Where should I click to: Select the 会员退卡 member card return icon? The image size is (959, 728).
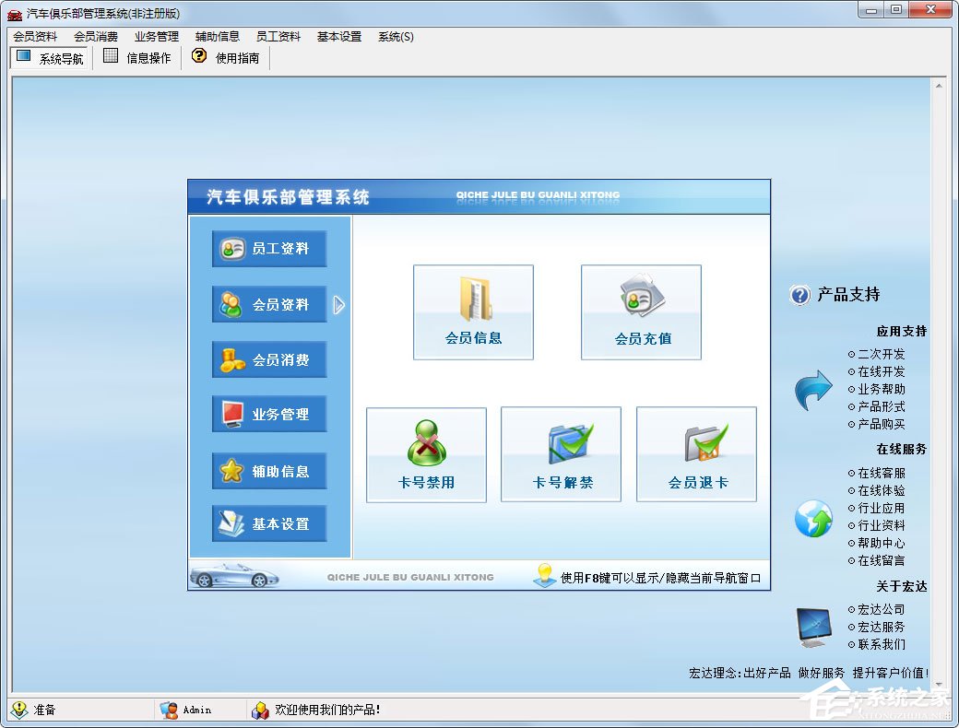(696, 452)
